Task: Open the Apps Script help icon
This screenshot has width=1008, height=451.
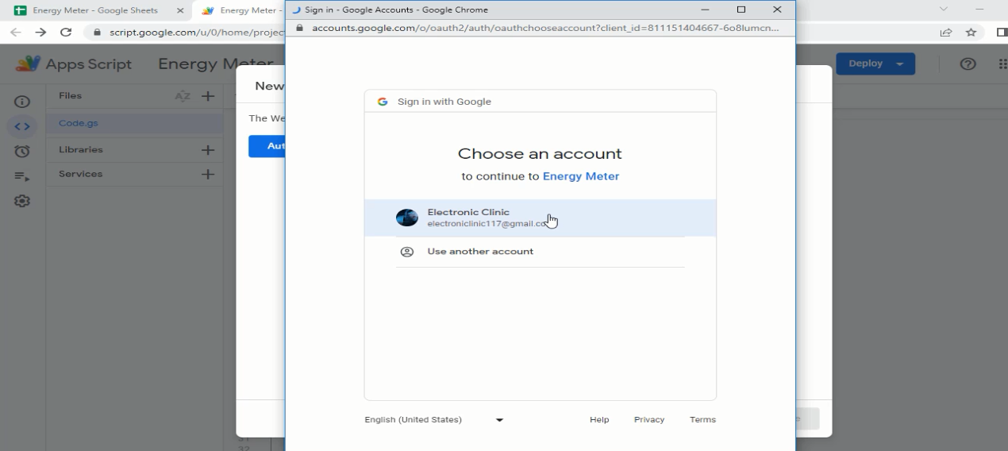Action: pos(968,64)
